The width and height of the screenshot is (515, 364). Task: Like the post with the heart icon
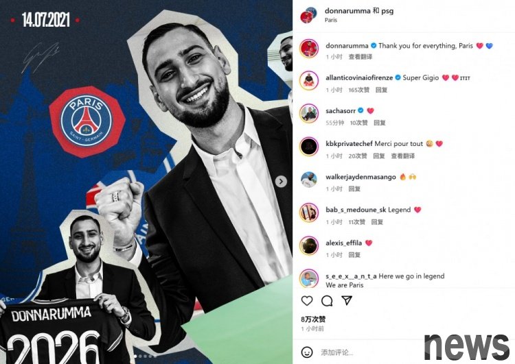pyautogui.click(x=307, y=301)
